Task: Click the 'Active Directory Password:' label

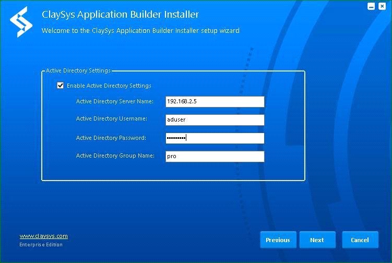Action: (x=111, y=138)
